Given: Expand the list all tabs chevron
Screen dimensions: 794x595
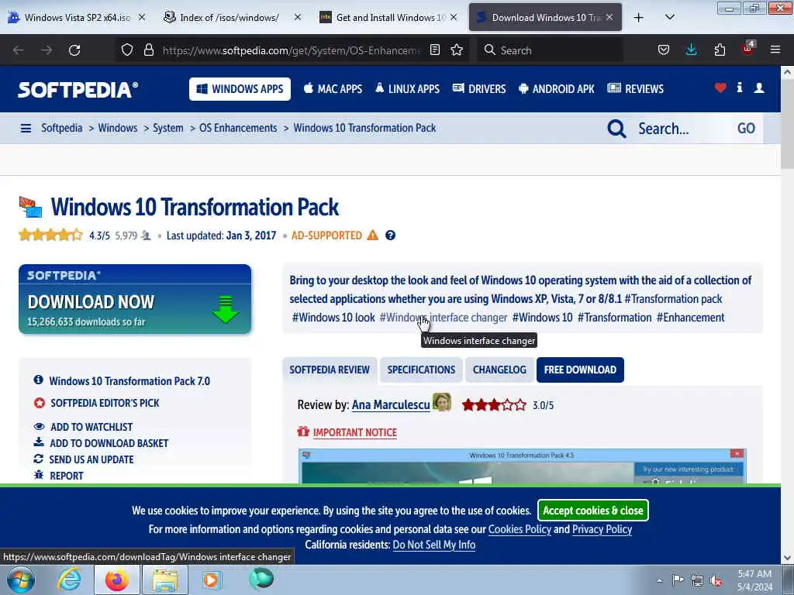Looking at the screenshot, I should 669,17.
